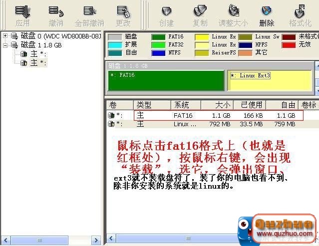Click the NTFS blue legend swatch
The width and height of the screenshot is (319, 246).
(158, 53)
